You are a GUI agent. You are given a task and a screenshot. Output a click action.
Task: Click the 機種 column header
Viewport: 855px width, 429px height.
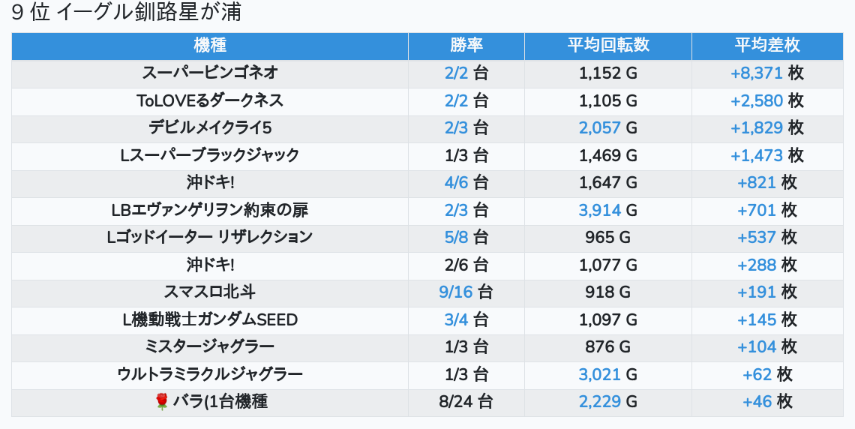point(210,46)
